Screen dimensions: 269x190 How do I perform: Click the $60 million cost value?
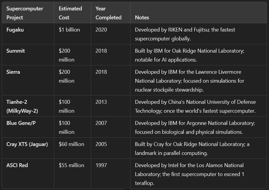(71, 144)
